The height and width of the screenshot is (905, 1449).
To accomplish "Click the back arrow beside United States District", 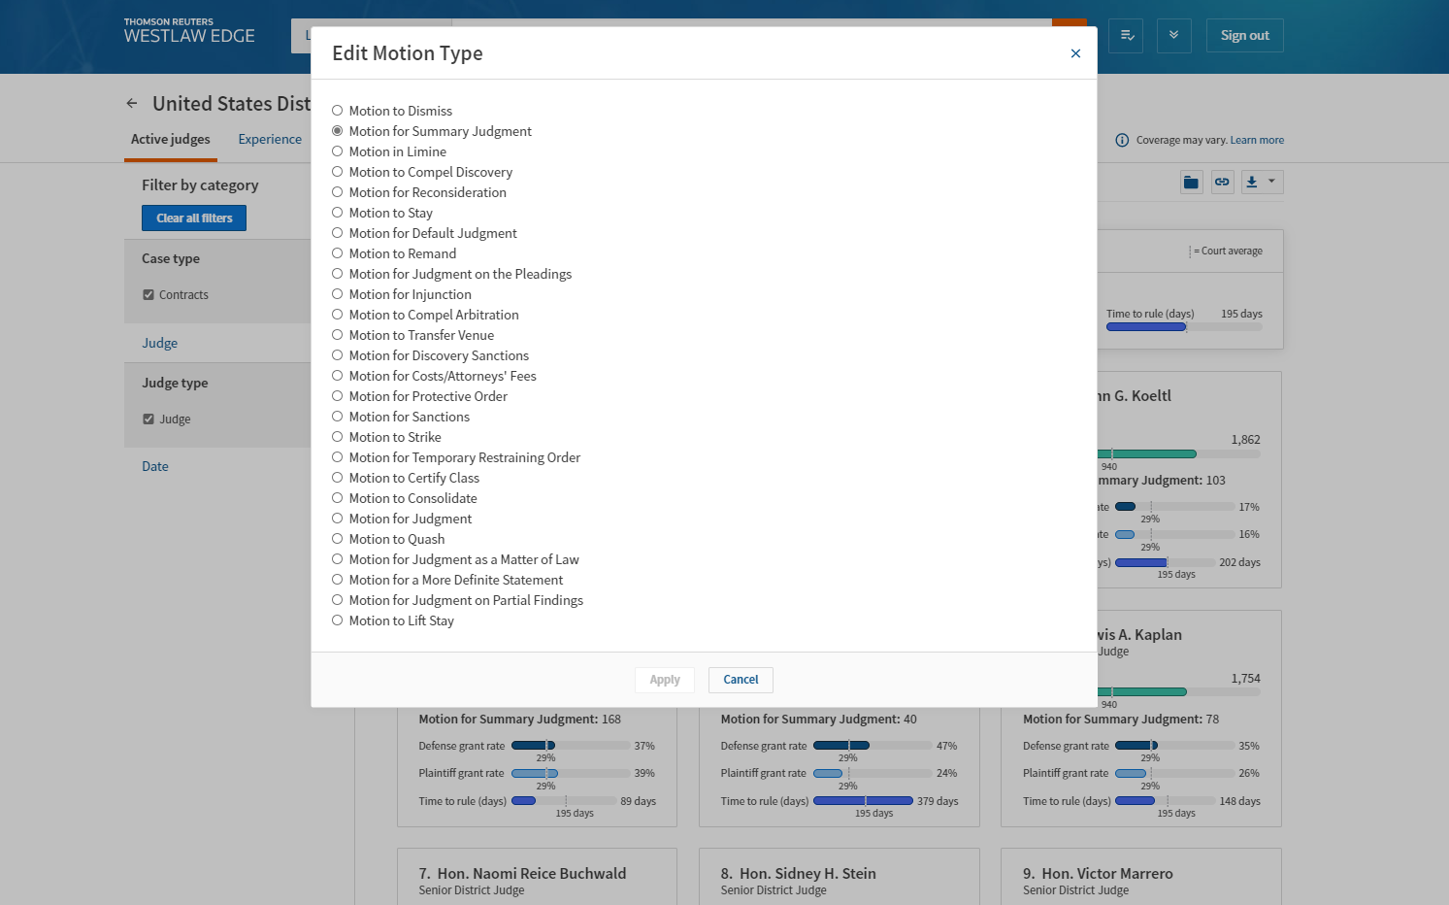I will click(x=132, y=104).
